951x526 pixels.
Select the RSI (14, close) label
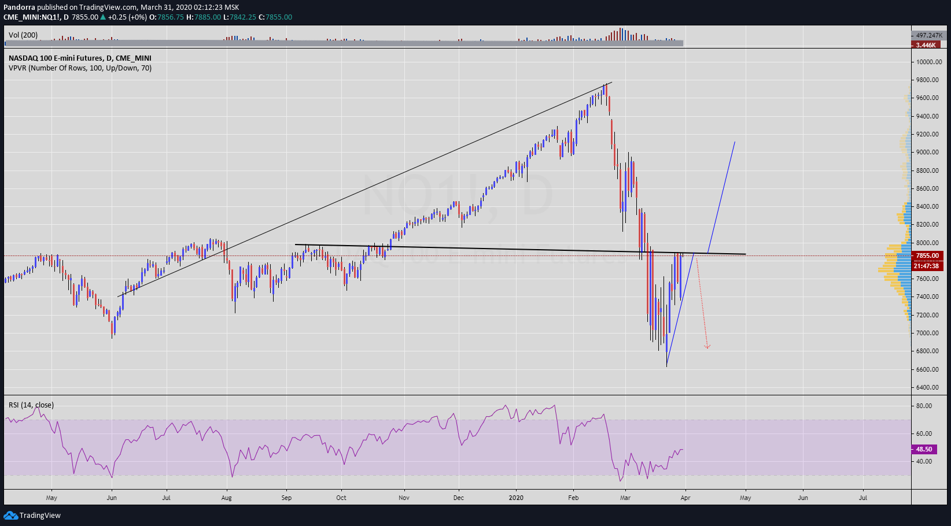click(x=31, y=405)
